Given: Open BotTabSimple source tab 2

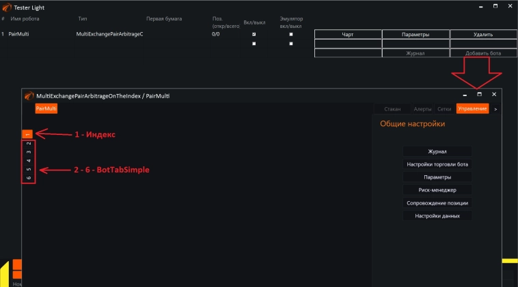Looking at the screenshot, I should point(28,145).
